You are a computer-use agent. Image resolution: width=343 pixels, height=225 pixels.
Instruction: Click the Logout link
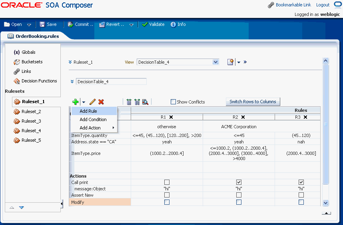pyautogui.click(x=323, y=5)
